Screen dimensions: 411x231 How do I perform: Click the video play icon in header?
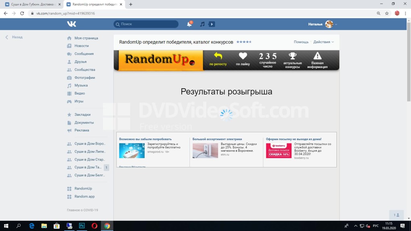[212, 24]
